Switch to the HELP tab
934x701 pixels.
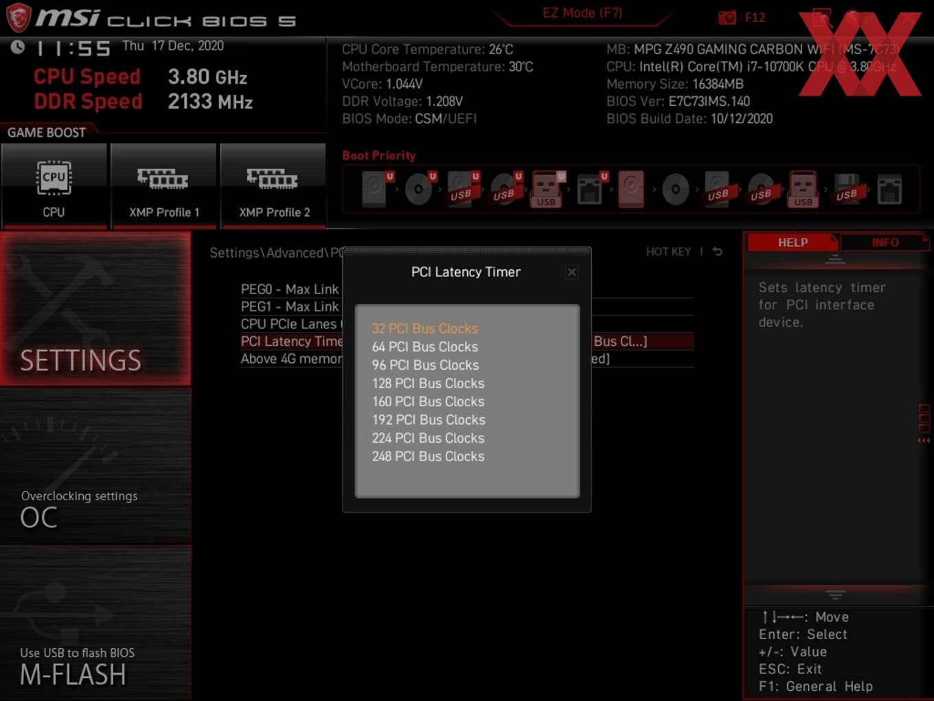tap(793, 242)
